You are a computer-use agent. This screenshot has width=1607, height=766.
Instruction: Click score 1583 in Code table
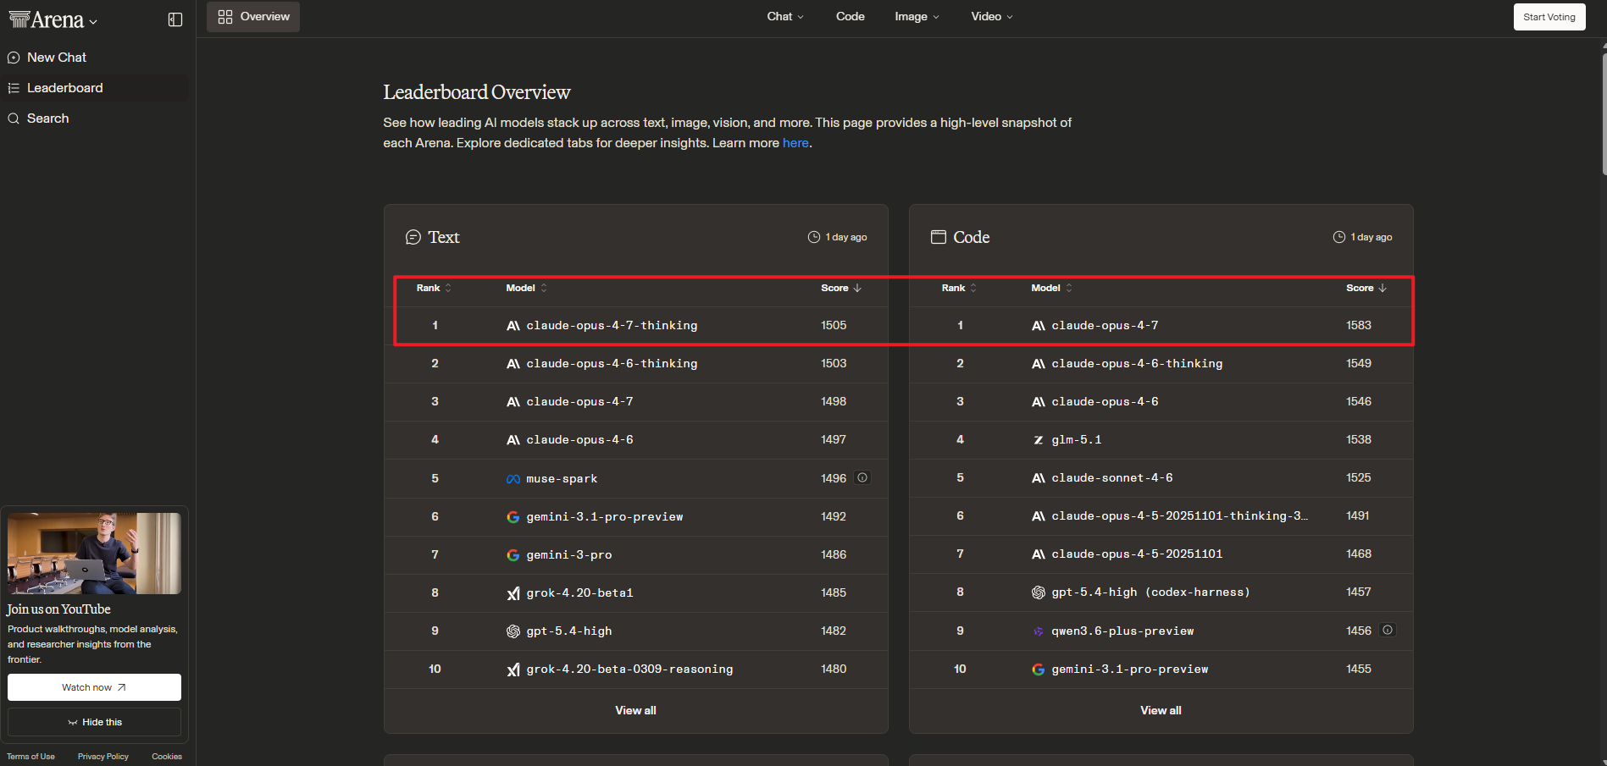click(x=1359, y=325)
